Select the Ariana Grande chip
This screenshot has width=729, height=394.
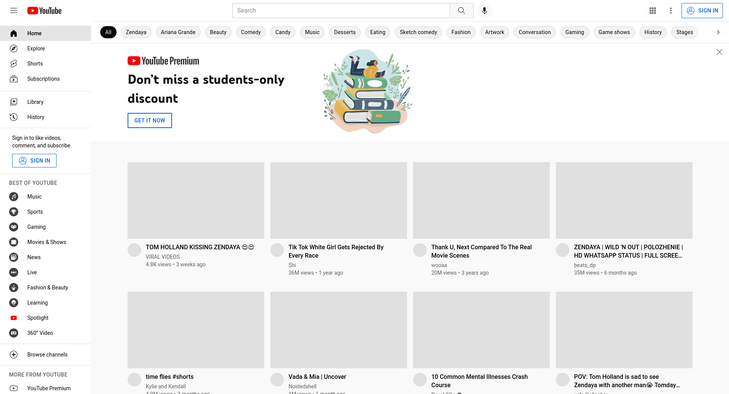[x=178, y=32]
